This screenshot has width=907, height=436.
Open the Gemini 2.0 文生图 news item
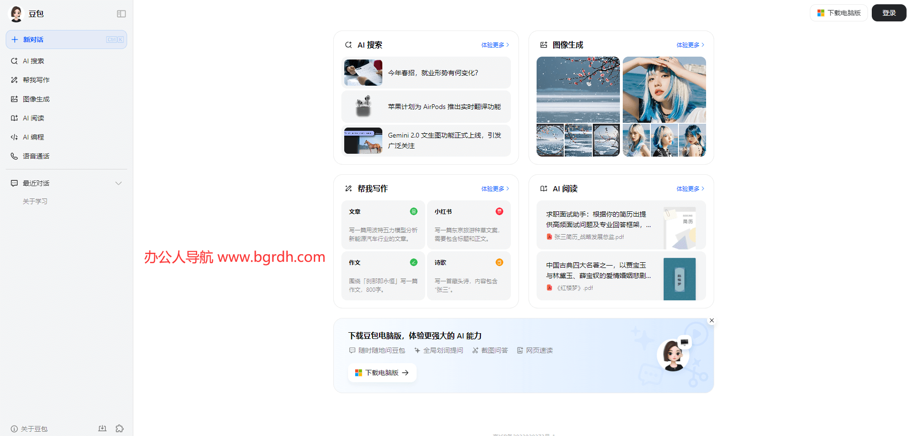426,140
